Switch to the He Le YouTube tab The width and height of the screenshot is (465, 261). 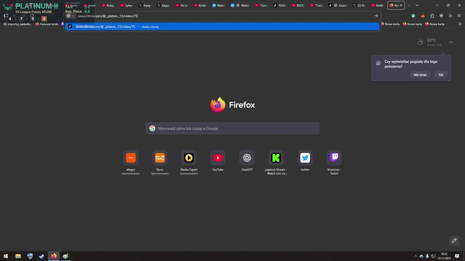pyautogui.click(x=182, y=5)
